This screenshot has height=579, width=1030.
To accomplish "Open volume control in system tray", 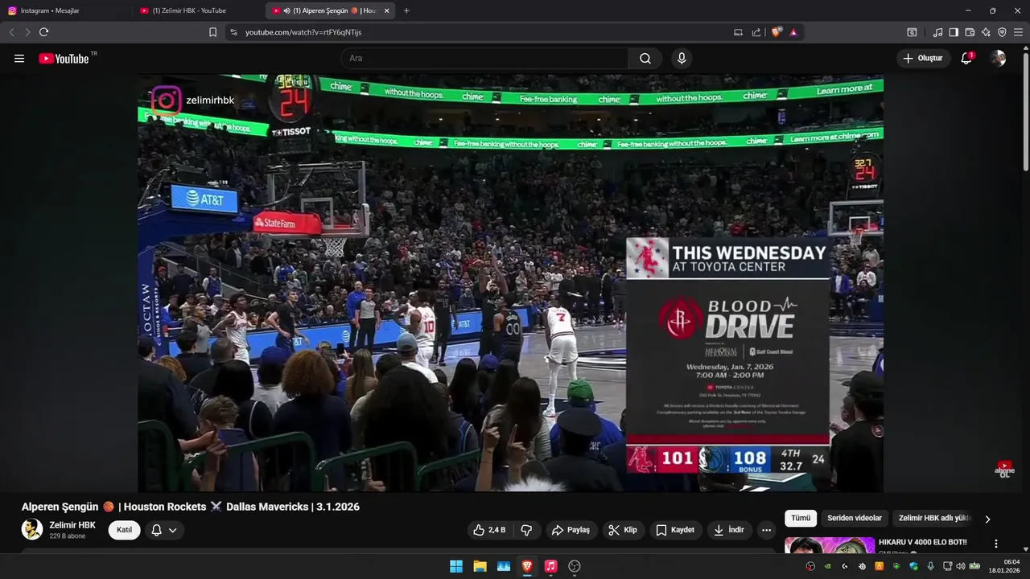I will tap(960, 566).
